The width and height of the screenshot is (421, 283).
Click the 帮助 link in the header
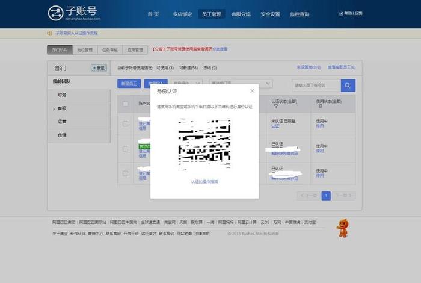click(348, 13)
